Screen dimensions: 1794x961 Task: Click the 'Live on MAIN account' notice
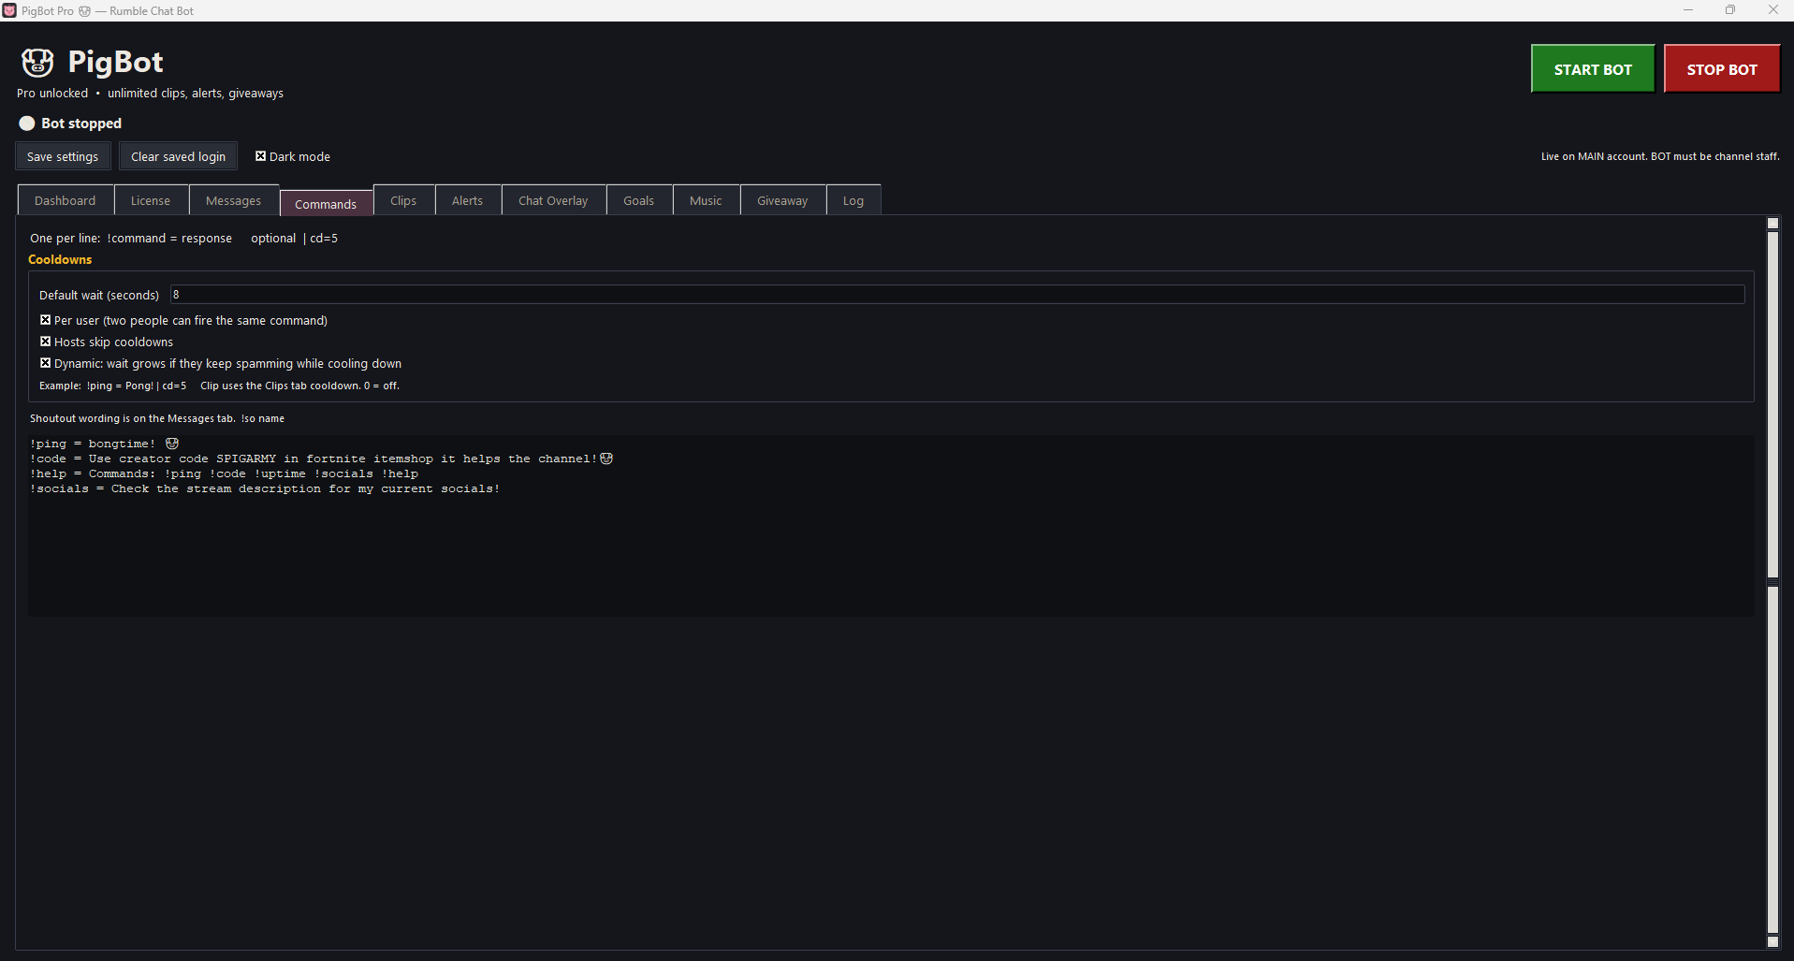pyautogui.click(x=1660, y=156)
